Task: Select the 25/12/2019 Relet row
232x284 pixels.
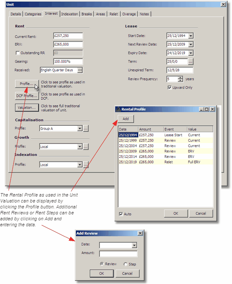Action: pyautogui.click(x=165, y=162)
